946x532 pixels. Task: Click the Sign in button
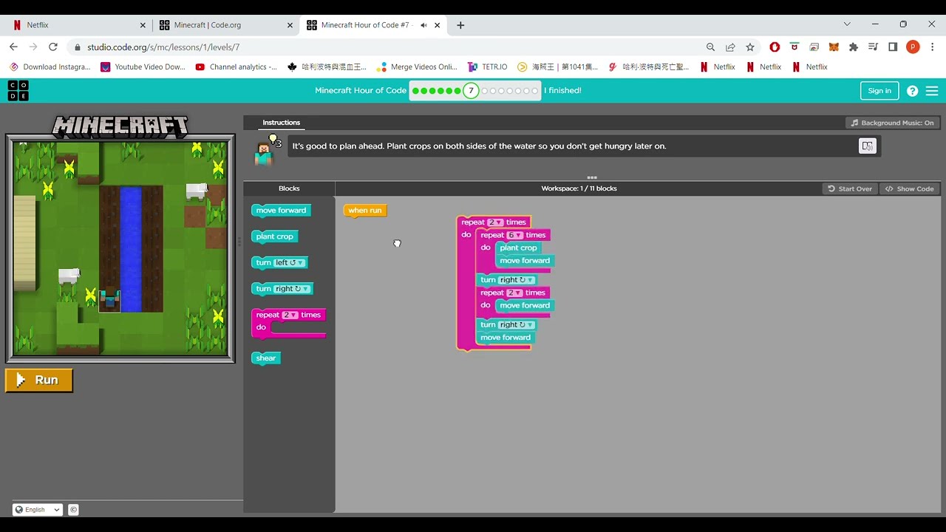pyautogui.click(x=879, y=91)
